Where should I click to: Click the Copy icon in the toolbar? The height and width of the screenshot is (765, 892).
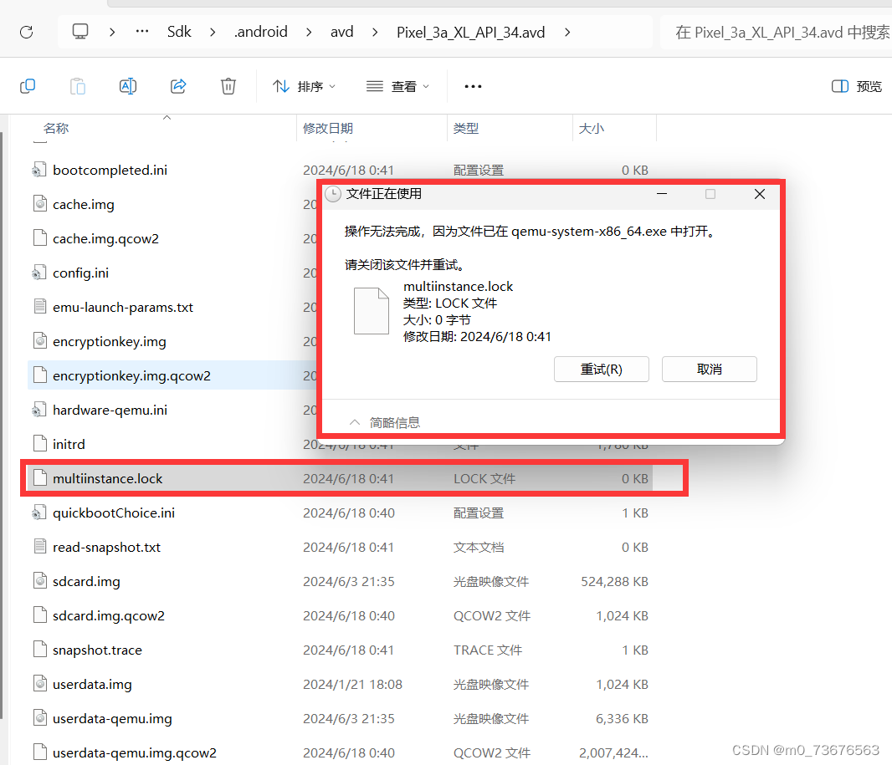click(x=27, y=85)
